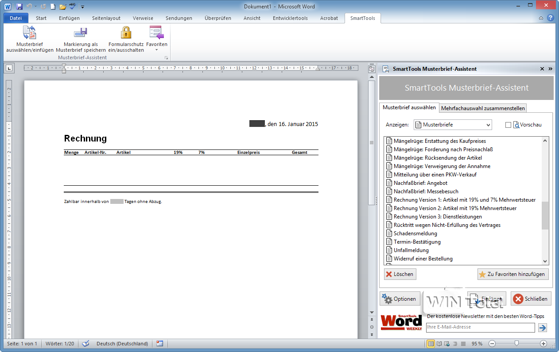Open the Entwicklertools ribbon tab
Image resolution: width=559 pixels, height=352 pixels.
click(290, 18)
